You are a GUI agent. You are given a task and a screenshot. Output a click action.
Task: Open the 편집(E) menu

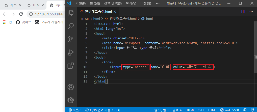coord(95,3)
